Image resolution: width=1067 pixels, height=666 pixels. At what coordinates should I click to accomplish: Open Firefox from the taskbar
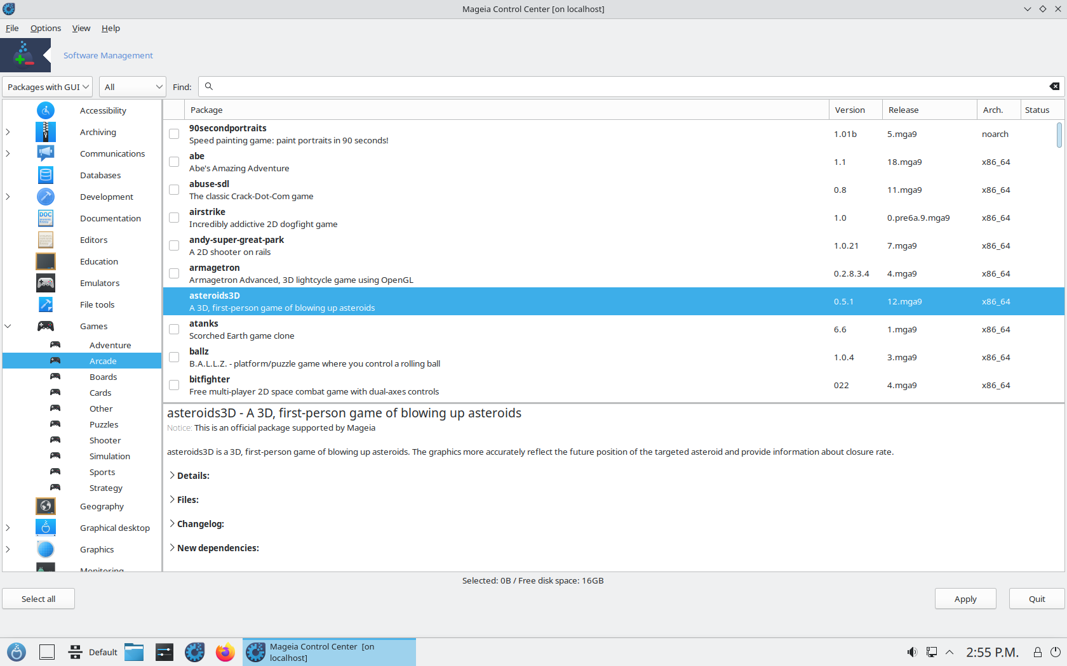[x=225, y=652]
